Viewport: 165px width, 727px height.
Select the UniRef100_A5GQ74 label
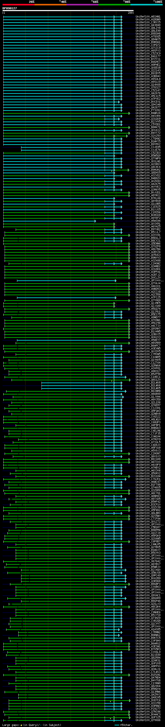point(148,309)
